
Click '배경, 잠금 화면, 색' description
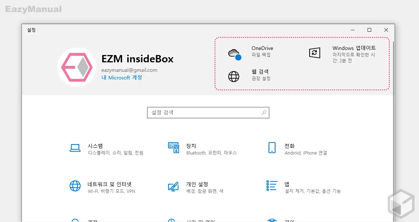205,191
